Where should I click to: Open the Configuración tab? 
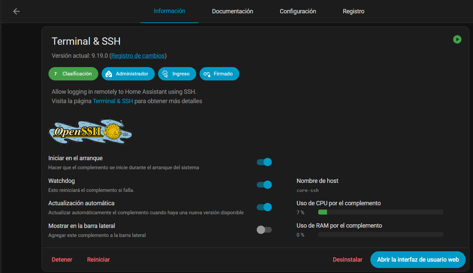pyautogui.click(x=298, y=11)
